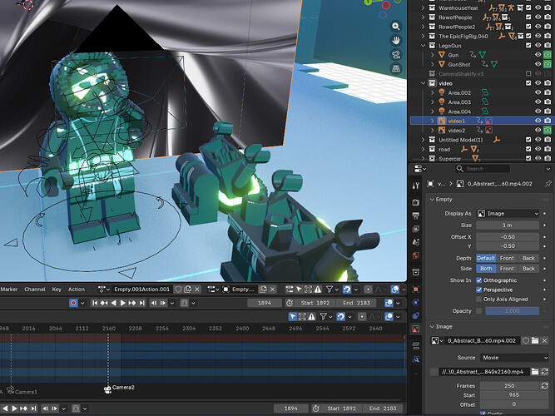The image size is (555, 416).
Task: Set Side to Back
Action: [528, 269]
